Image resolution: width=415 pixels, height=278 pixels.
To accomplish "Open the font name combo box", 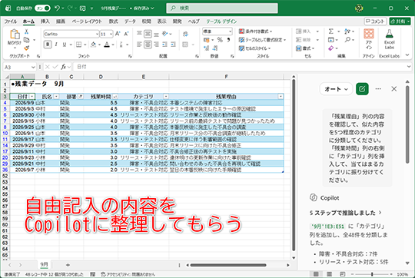I will click(x=71, y=34).
